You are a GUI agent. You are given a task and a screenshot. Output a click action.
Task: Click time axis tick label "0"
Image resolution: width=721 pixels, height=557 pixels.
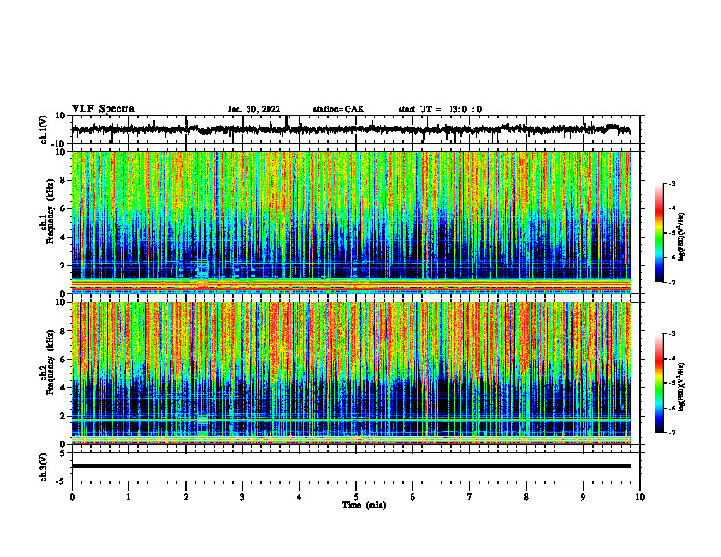[x=72, y=497]
